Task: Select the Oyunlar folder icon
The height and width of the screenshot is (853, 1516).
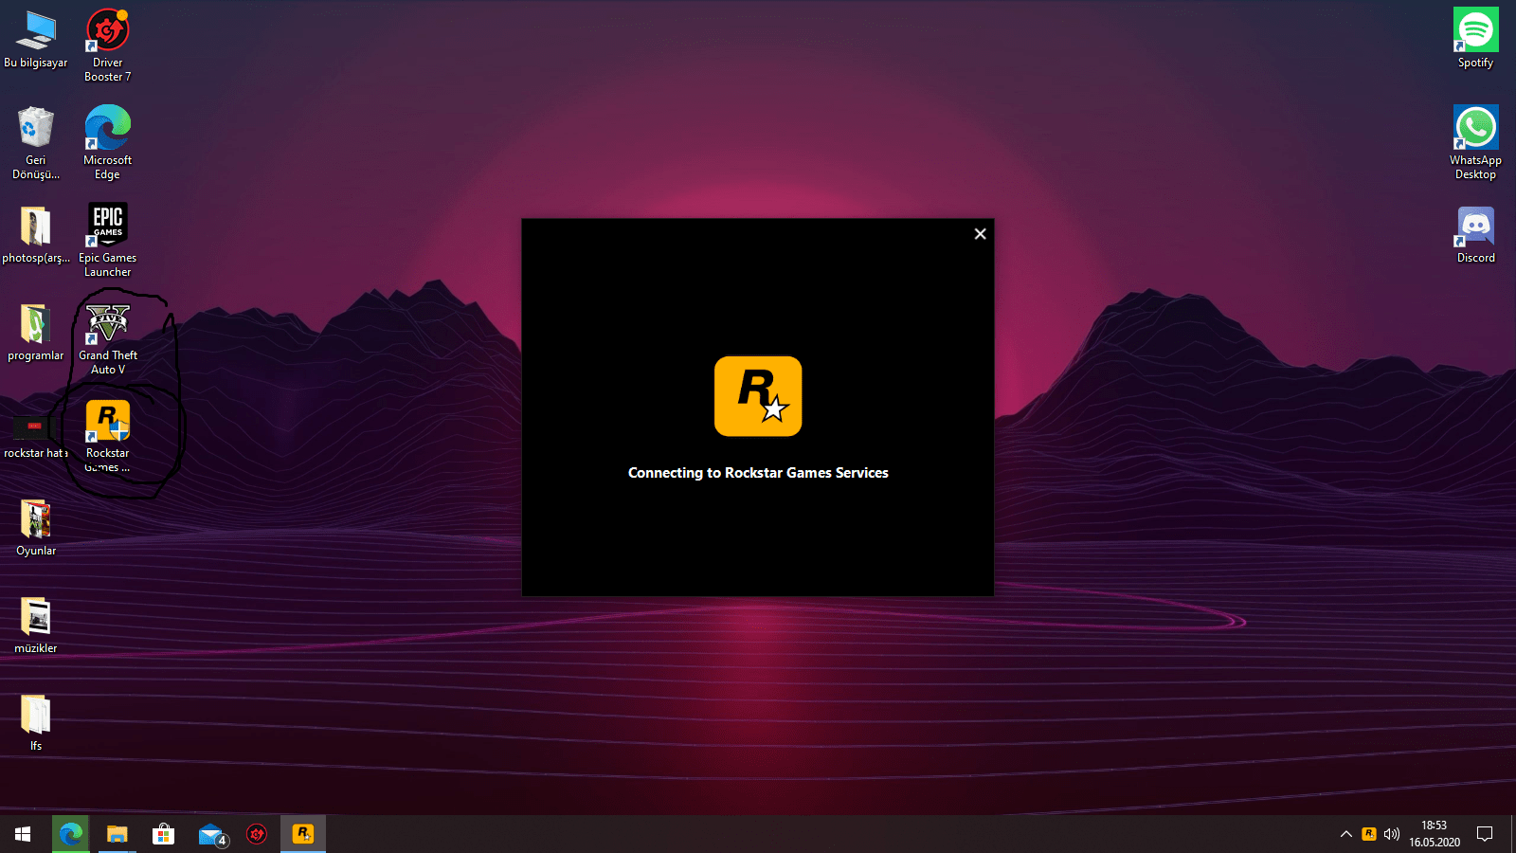Action: point(36,528)
